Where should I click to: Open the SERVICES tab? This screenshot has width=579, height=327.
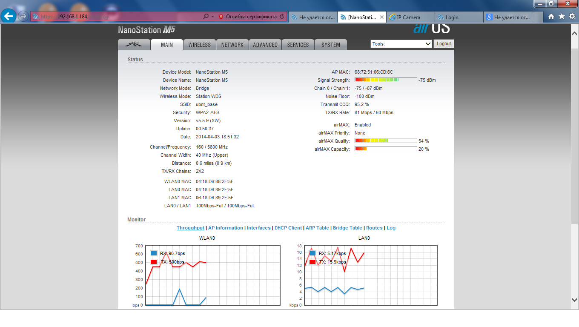click(298, 45)
